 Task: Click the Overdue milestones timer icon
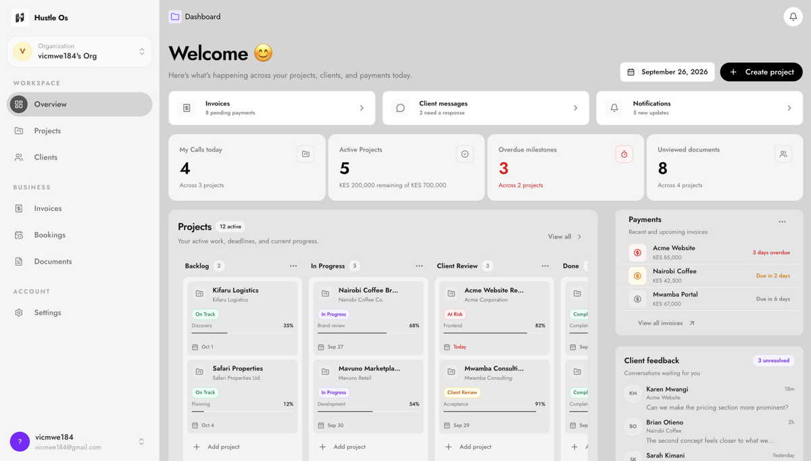[624, 154]
